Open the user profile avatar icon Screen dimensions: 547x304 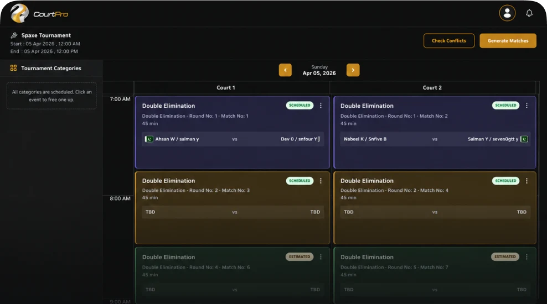pos(507,13)
